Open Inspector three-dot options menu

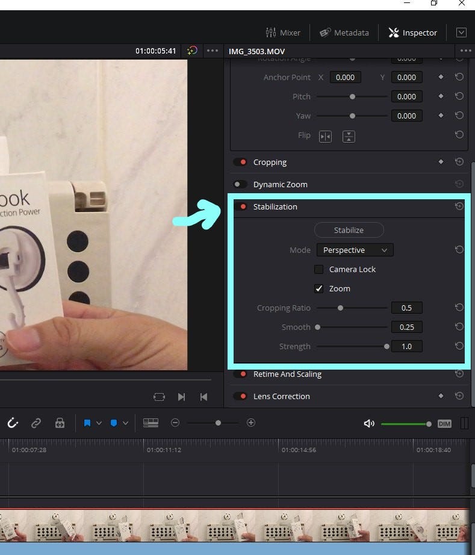[465, 51]
